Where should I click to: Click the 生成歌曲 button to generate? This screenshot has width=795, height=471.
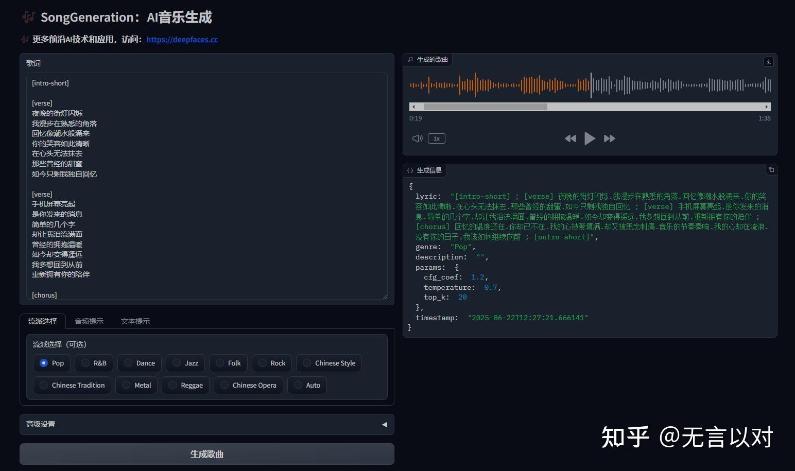tap(206, 453)
